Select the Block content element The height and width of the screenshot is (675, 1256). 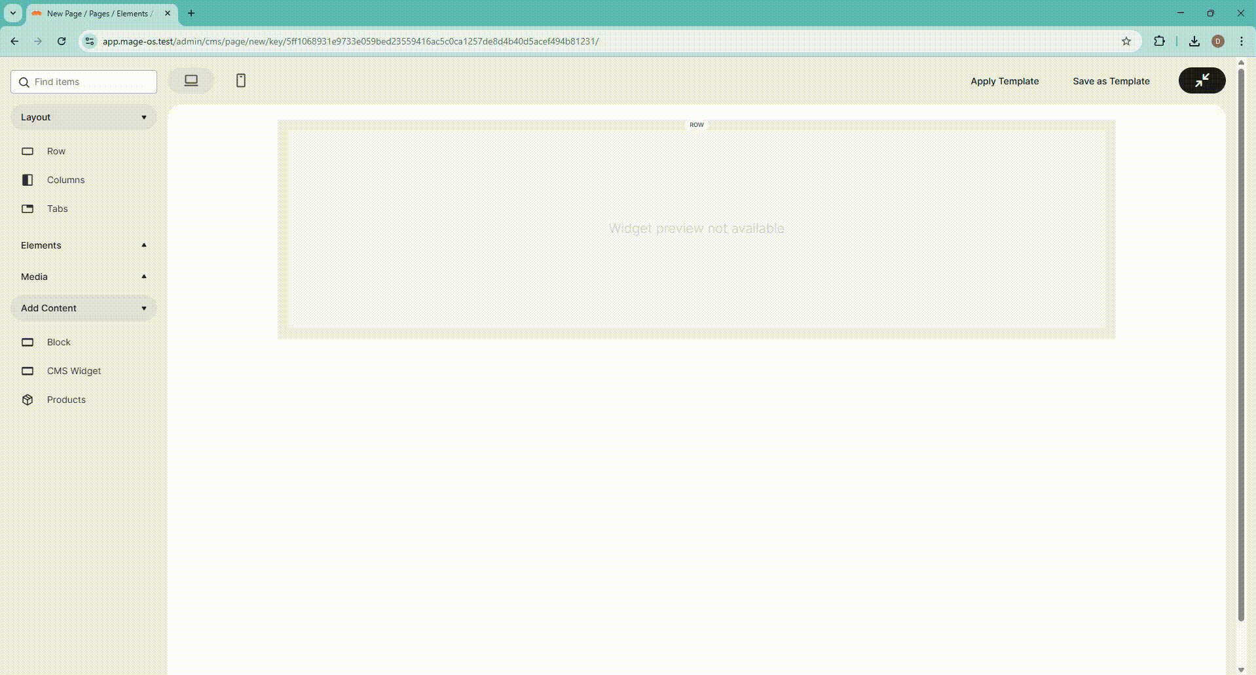(59, 342)
